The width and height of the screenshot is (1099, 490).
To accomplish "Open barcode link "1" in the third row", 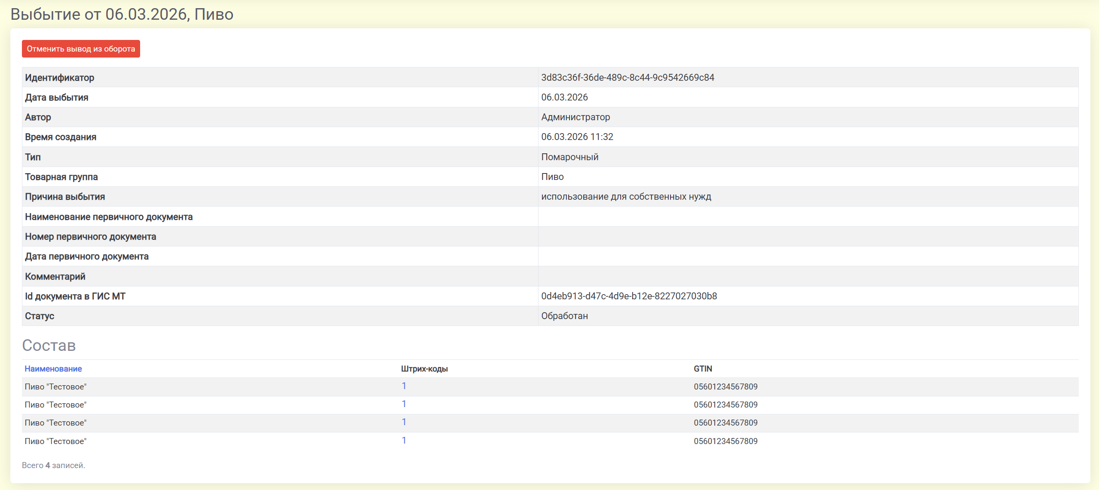I will [x=404, y=422].
